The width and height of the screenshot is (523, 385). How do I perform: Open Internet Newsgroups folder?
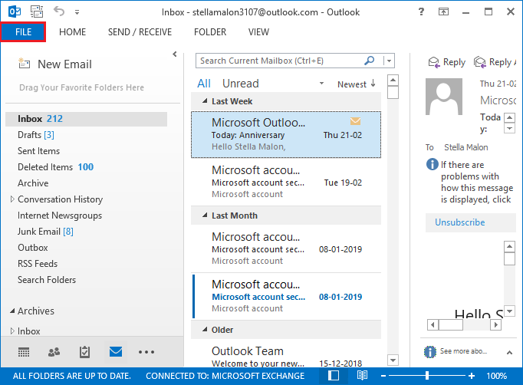click(x=60, y=216)
